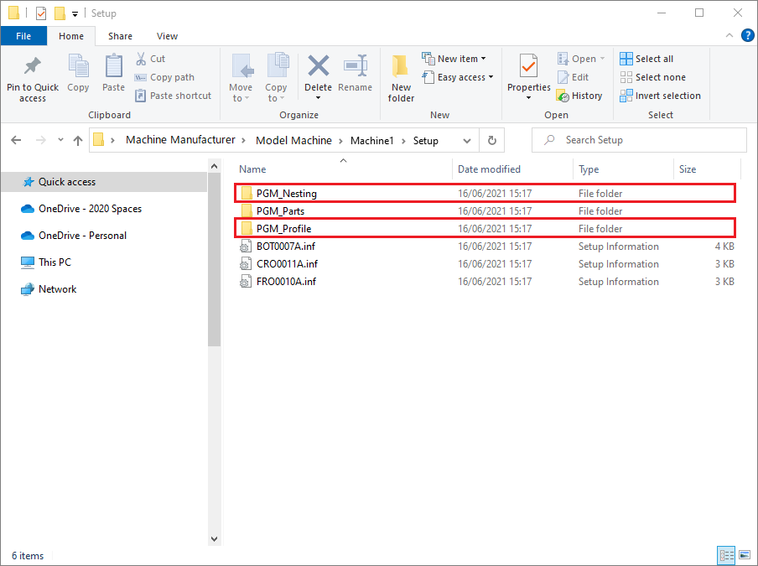This screenshot has height=566, width=758.
Task: Select file FRO0010A.inf
Action: point(485,282)
